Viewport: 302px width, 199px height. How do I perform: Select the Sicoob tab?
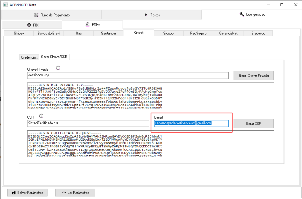tap(168, 33)
